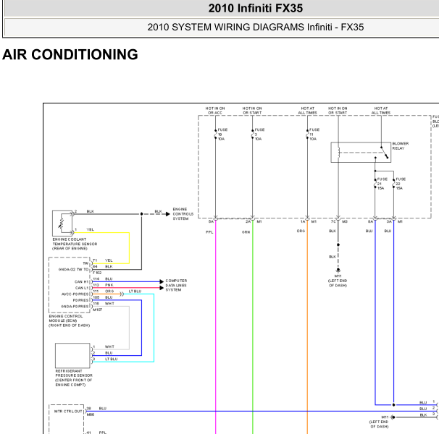Click the 'HOT IN ON OR ACC' label
Screen dimensions: 439x434
point(215,111)
